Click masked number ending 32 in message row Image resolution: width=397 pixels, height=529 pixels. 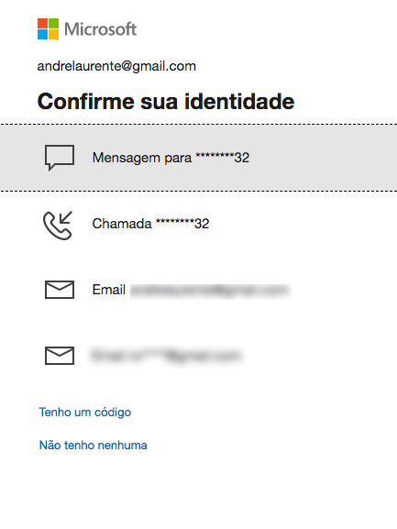pos(222,158)
